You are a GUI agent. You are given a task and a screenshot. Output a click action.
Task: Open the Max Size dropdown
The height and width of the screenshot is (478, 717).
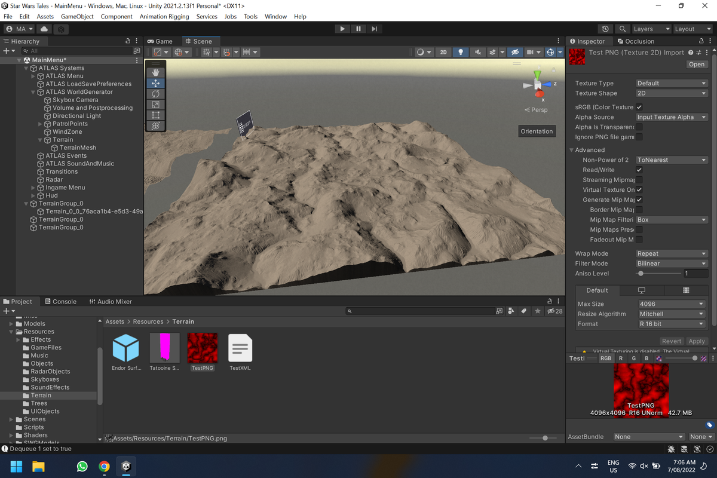click(671, 304)
